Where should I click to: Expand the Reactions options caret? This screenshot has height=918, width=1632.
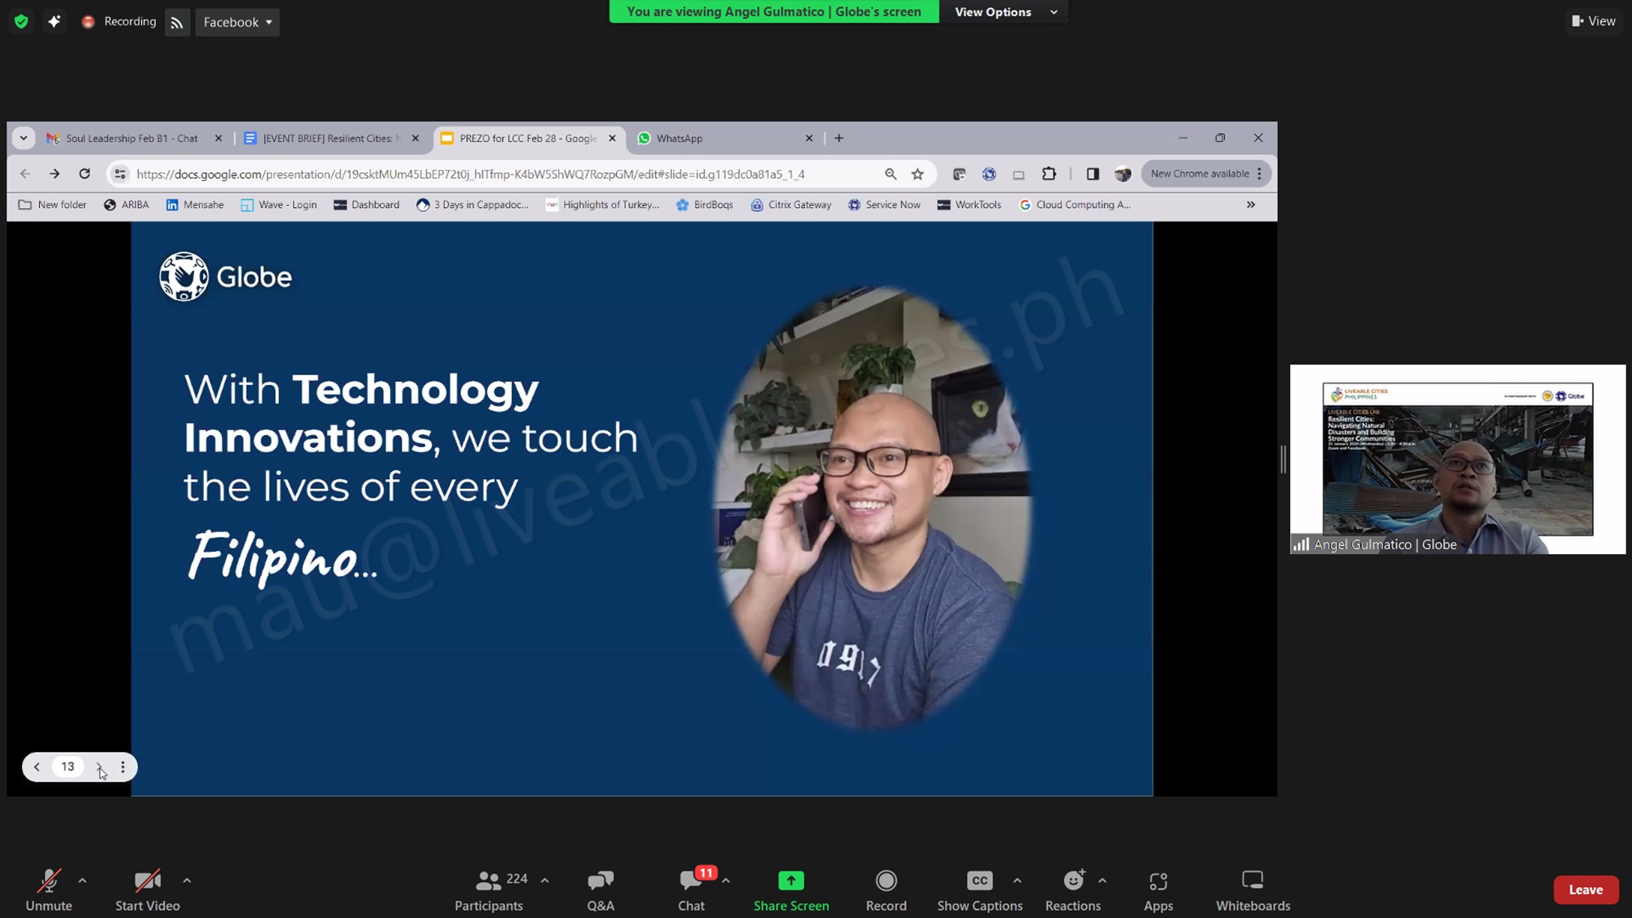coord(1102,880)
